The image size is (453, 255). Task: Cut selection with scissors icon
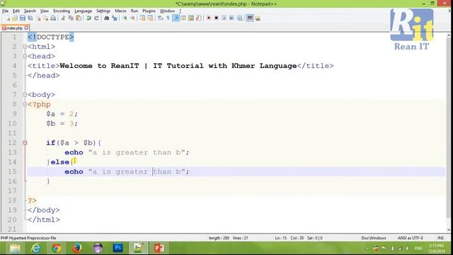(x=63, y=18)
